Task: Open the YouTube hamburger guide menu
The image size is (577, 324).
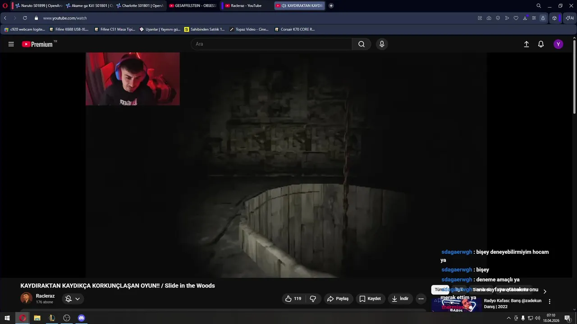Action: [x=11, y=44]
